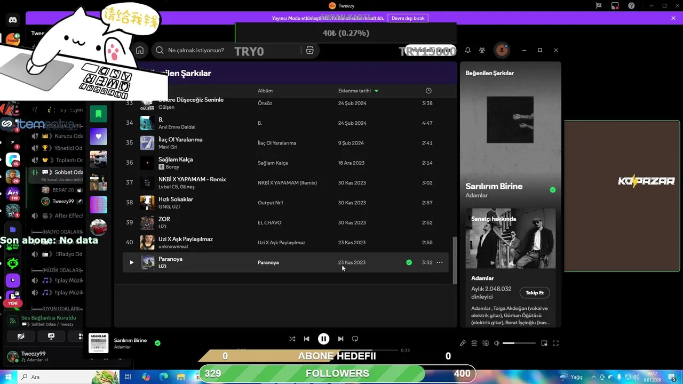683x384 pixels.
Task: Open Spotify notifications bell
Action: click(467, 50)
